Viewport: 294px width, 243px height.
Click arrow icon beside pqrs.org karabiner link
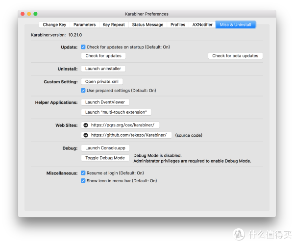coord(86,125)
